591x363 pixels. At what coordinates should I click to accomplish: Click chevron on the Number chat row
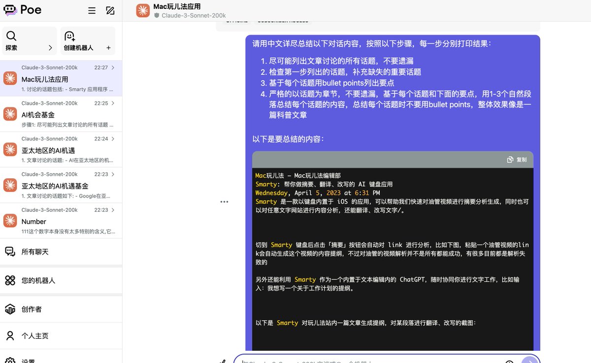pyautogui.click(x=113, y=210)
